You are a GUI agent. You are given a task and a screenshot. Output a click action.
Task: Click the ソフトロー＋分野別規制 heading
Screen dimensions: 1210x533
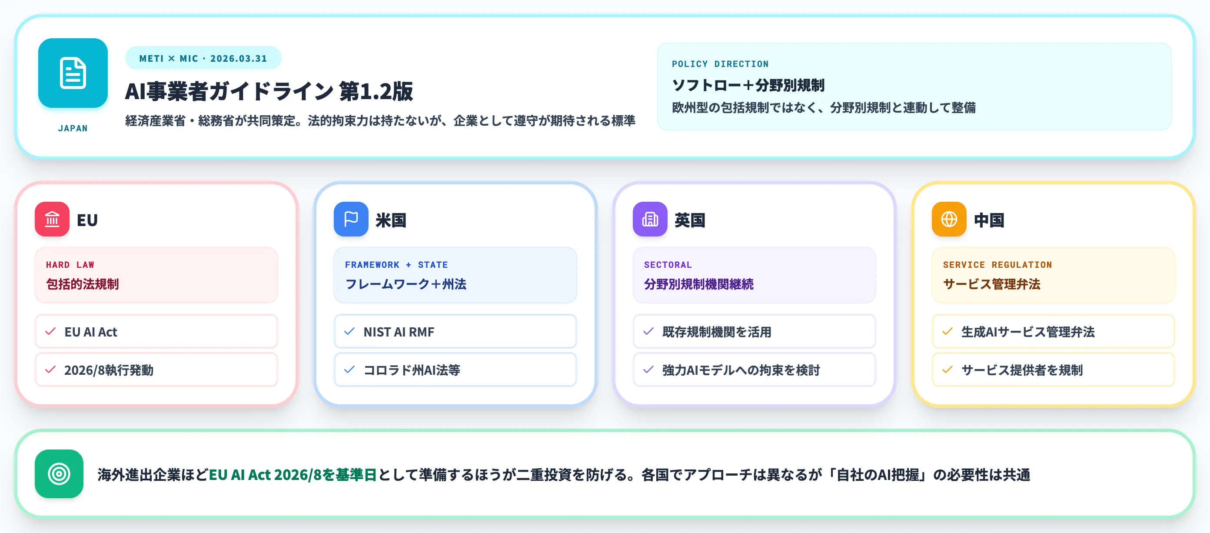[x=748, y=85]
